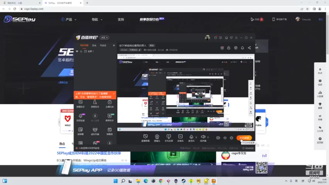Click the gift box icon in room toolbar
Screen dimensions: 329x185
[x=222, y=48]
